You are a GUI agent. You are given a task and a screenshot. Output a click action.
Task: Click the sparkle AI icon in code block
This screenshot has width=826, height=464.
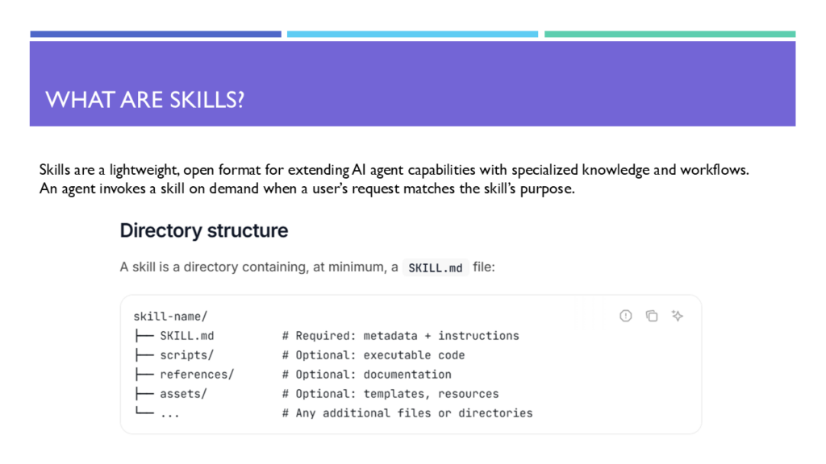(678, 316)
